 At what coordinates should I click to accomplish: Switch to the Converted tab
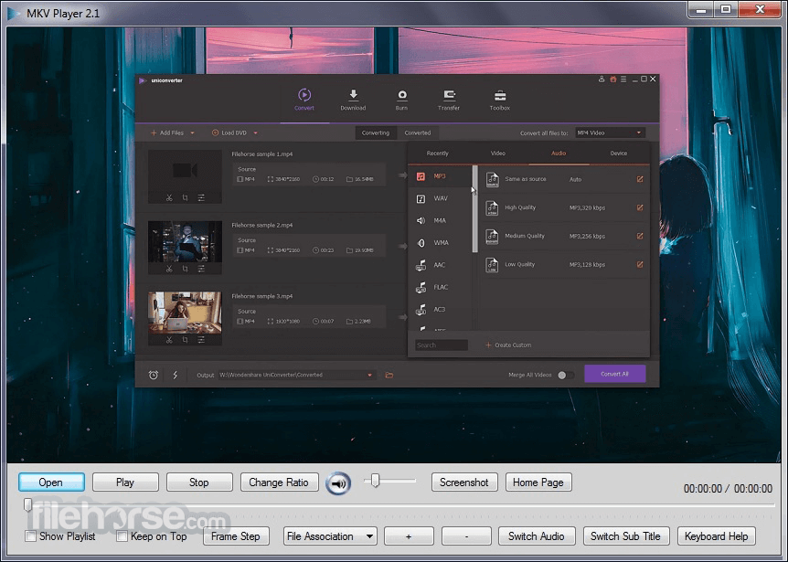click(x=418, y=133)
